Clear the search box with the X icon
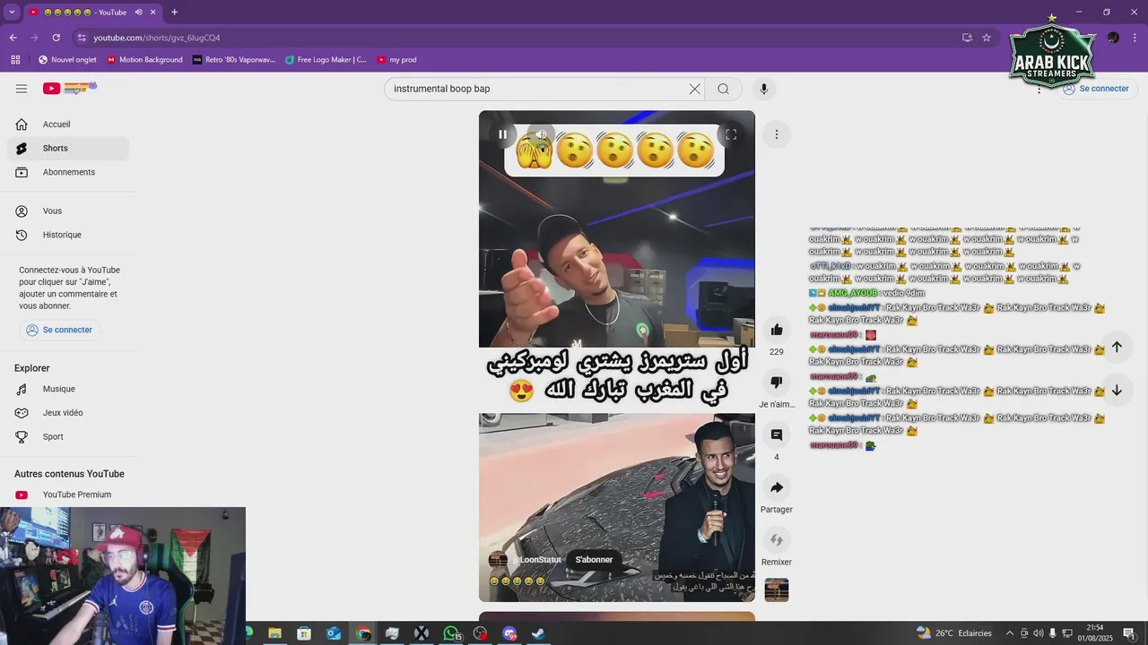Screen dimensions: 1148x645 694,89
